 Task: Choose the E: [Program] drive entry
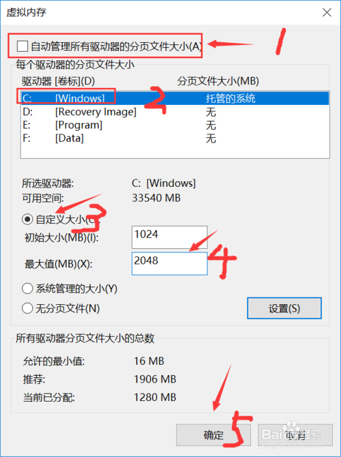tap(175, 126)
